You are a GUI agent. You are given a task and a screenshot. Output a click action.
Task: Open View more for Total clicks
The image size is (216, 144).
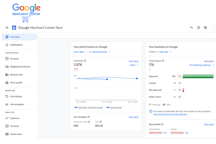(x=134, y=61)
